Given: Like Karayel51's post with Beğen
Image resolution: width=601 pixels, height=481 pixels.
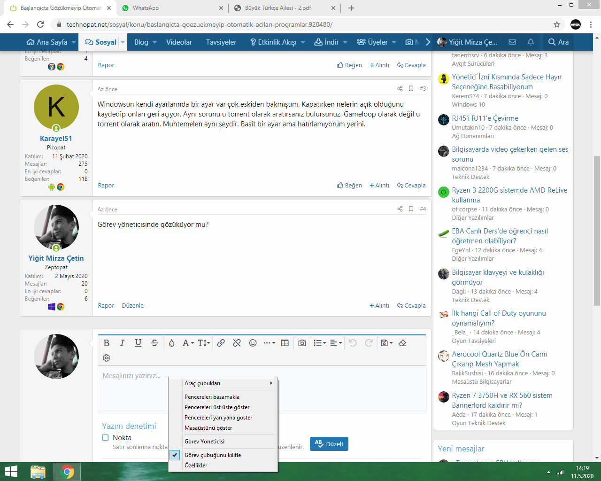Looking at the screenshot, I should point(349,186).
